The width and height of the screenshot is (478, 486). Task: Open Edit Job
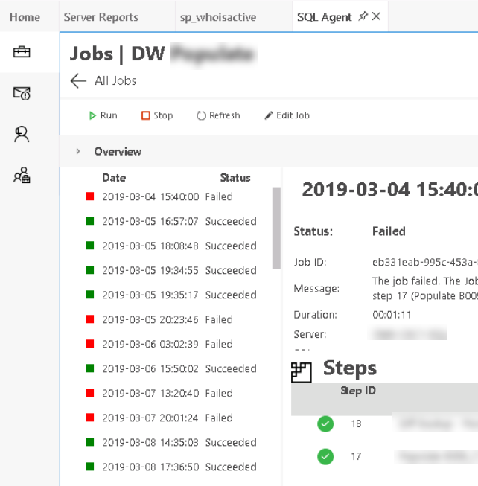tap(287, 115)
